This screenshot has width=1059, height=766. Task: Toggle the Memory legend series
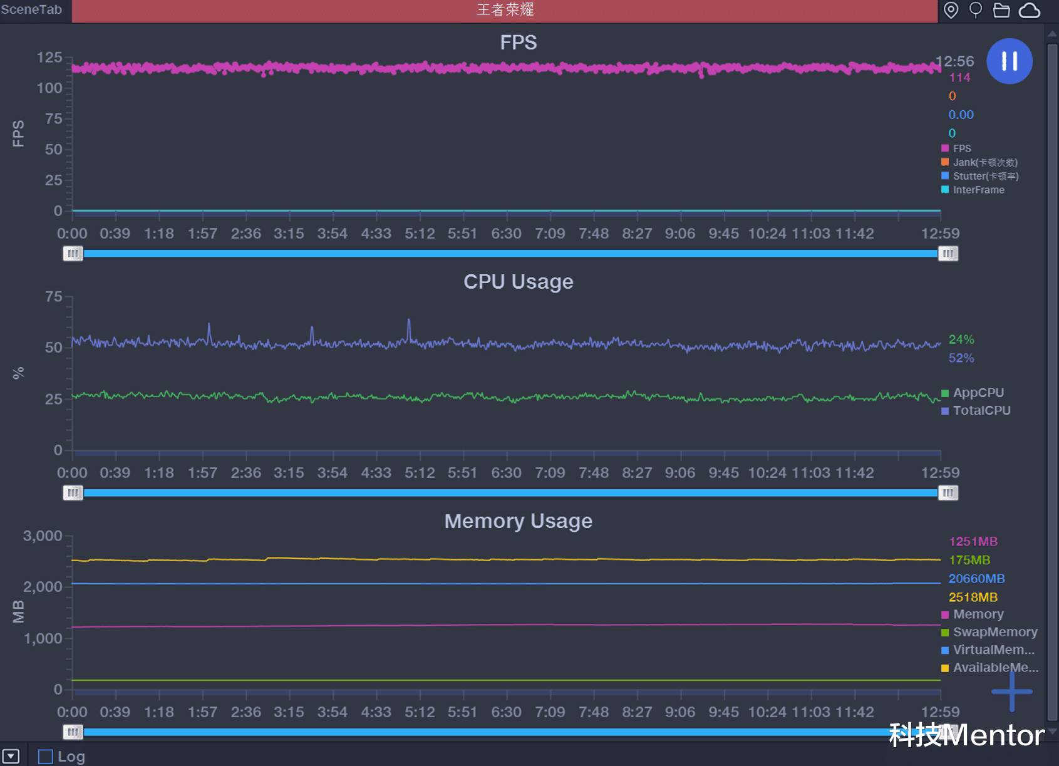click(x=973, y=614)
